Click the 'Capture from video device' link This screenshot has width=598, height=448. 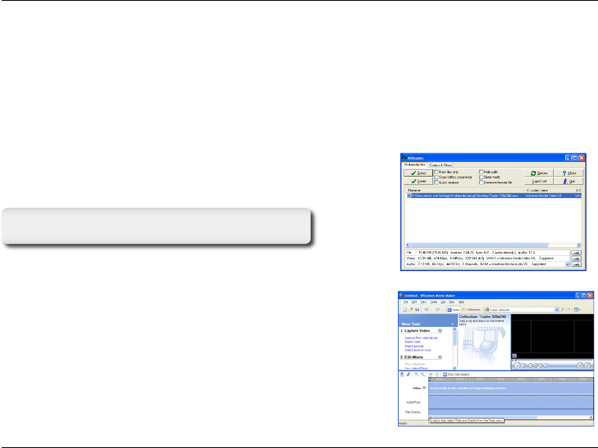coord(421,338)
